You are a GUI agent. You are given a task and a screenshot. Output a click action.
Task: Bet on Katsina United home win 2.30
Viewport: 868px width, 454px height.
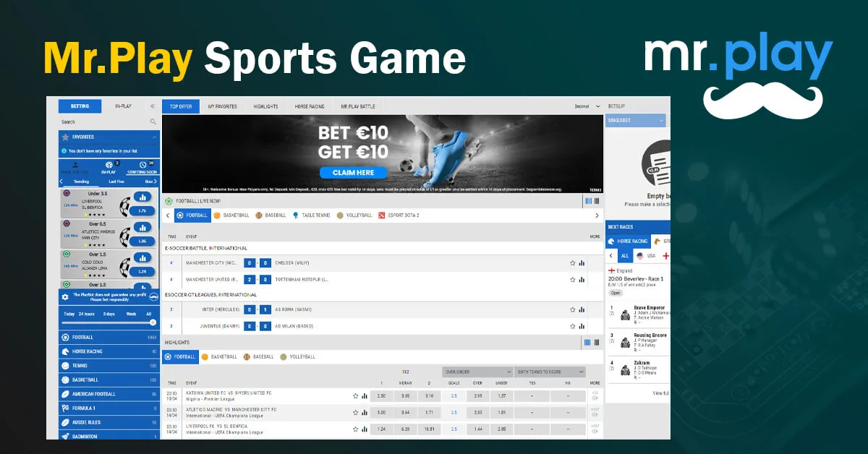pyautogui.click(x=382, y=396)
